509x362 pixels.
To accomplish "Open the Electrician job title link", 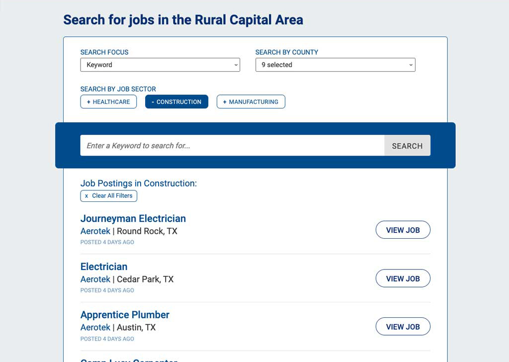I will coord(104,267).
